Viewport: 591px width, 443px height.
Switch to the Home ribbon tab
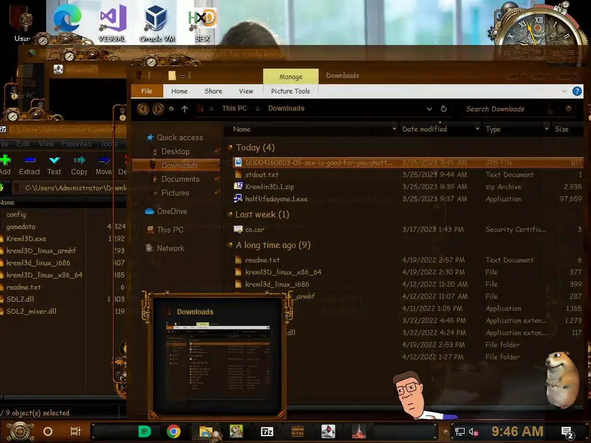(179, 91)
